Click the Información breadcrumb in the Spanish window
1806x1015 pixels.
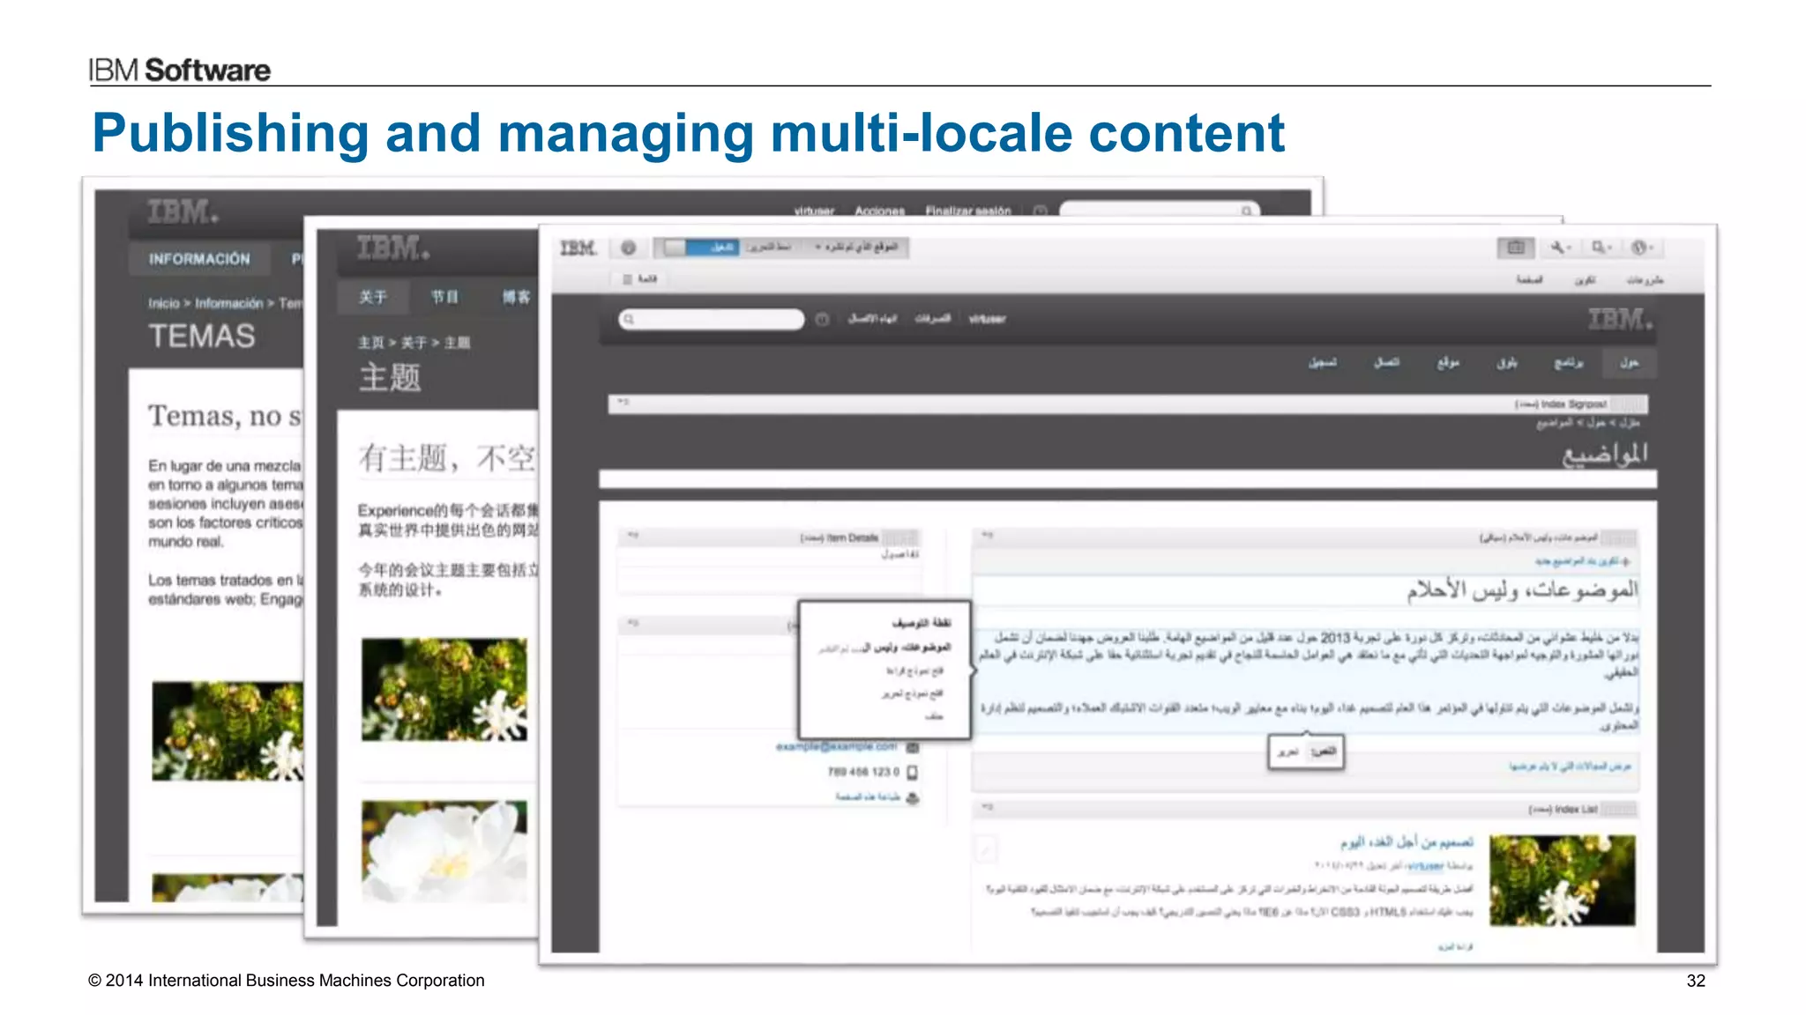[x=229, y=304]
